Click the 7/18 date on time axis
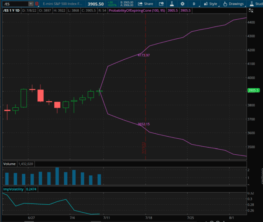Screen dimensions: 263x222 149,218
